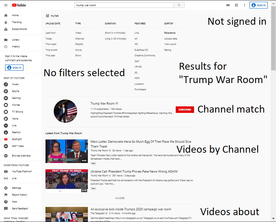Click the 360° Video icon
This screenshot has width=276, height=222.
(6, 146)
